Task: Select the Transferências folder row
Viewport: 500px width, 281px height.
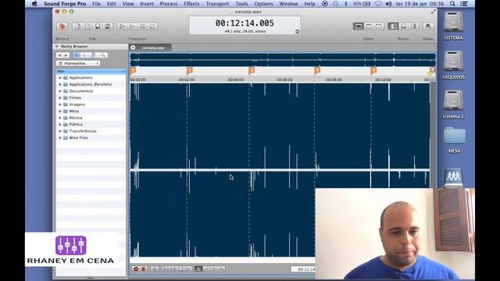Action: pos(91,131)
